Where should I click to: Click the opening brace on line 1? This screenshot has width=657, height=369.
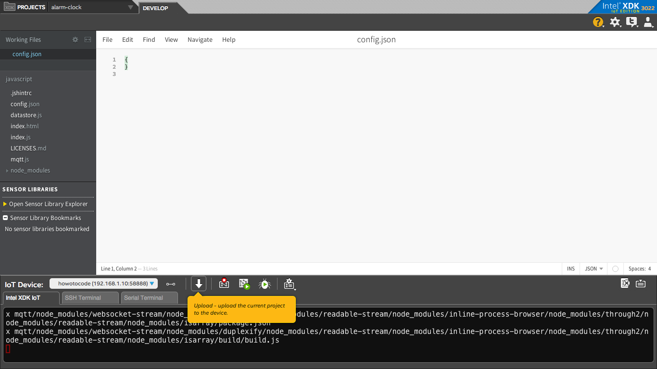[126, 60]
